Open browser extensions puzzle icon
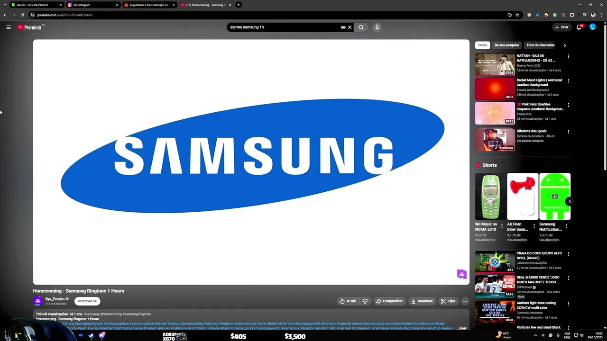This screenshot has width=607, height=341. pyautogui.click(x=572, y=15)
